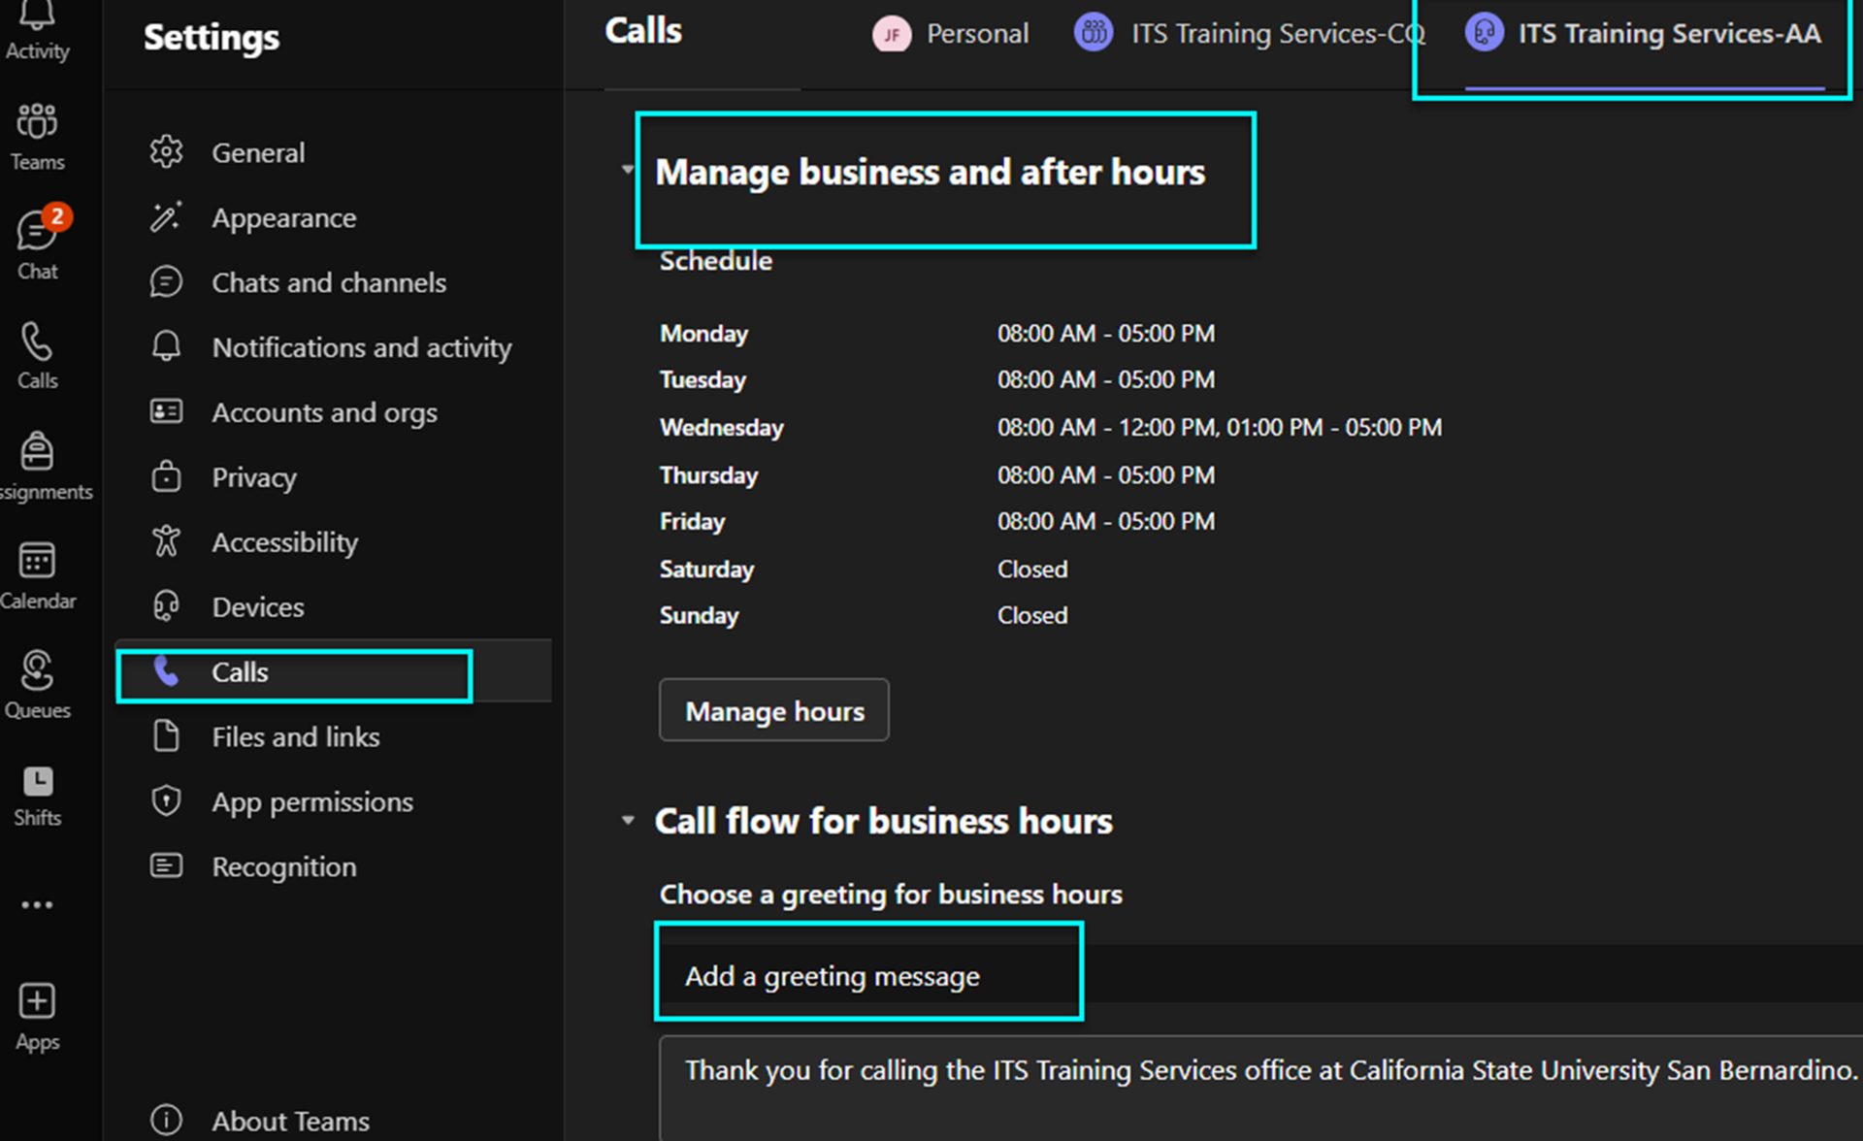Show more apps via ellipsis icon
This screenshot has height=1141, width=1863.
(x=37, y=905)
